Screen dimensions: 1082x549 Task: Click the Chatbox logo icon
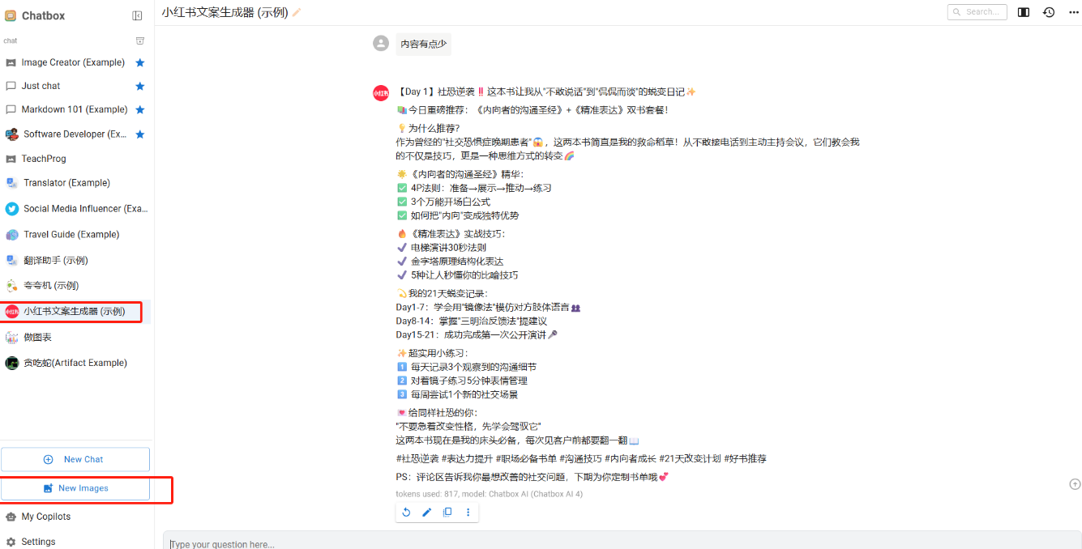11,15
